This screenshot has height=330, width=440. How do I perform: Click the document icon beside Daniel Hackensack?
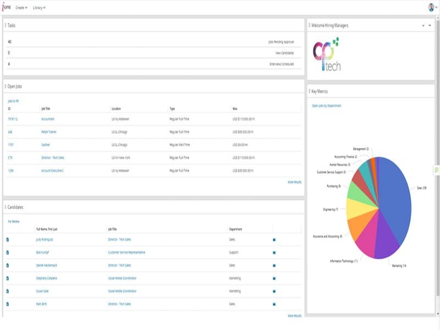click(x=8, y=265)
